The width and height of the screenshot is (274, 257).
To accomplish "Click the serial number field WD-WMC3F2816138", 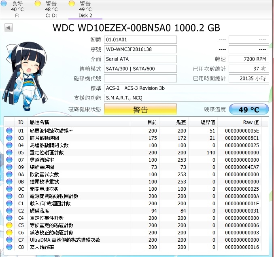I will pos(140,49).
